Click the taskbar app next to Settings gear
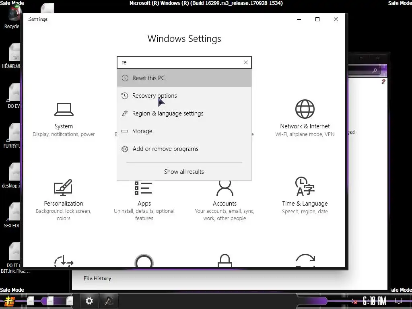The height and width of the screenshot is (309, 412). (109, 301)
